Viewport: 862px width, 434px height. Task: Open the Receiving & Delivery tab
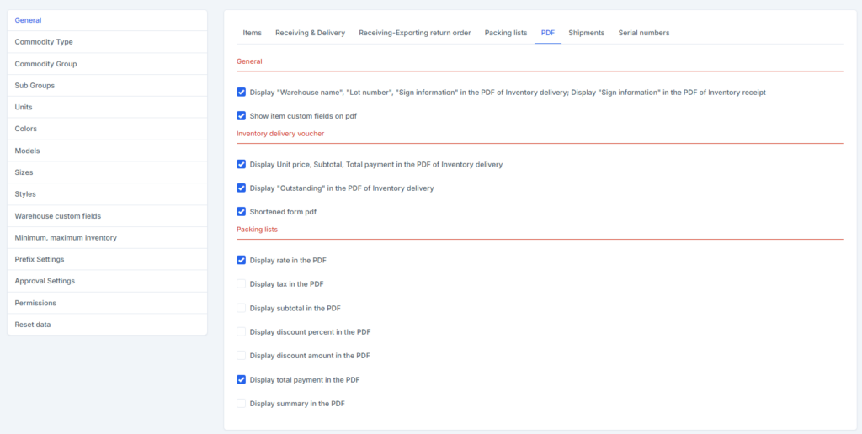coord(310,33)
